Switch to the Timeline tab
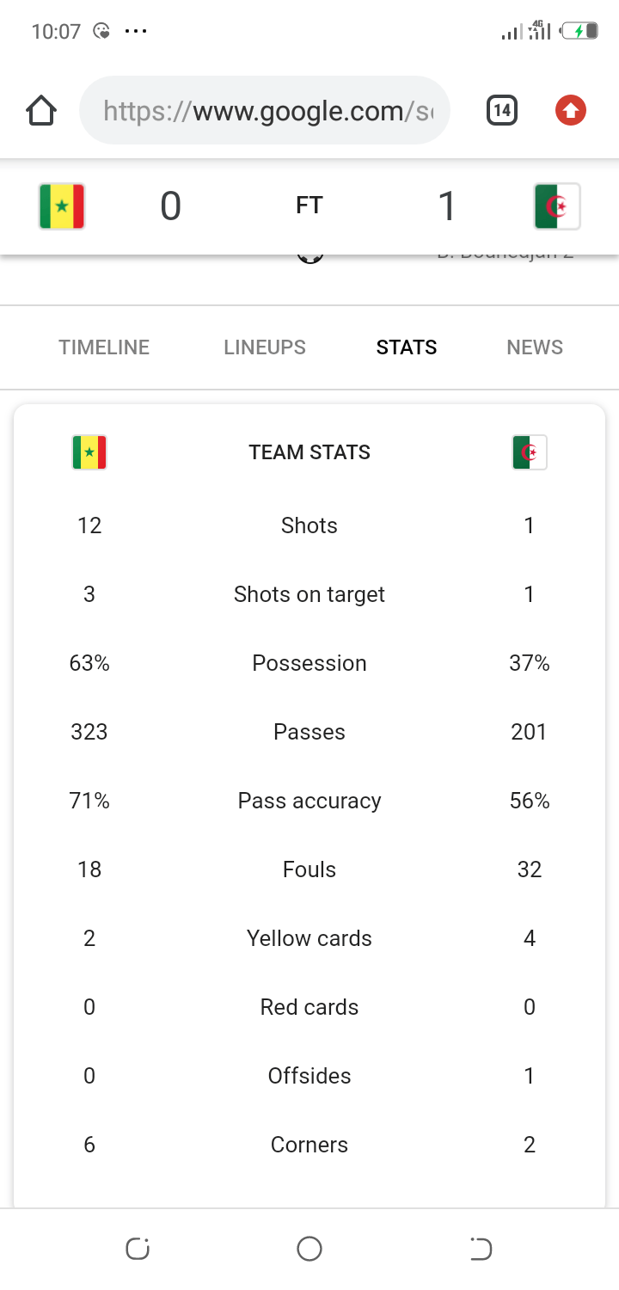Image resolution: width=619 pixels, height=1290 pixels. tap(104, 347)
